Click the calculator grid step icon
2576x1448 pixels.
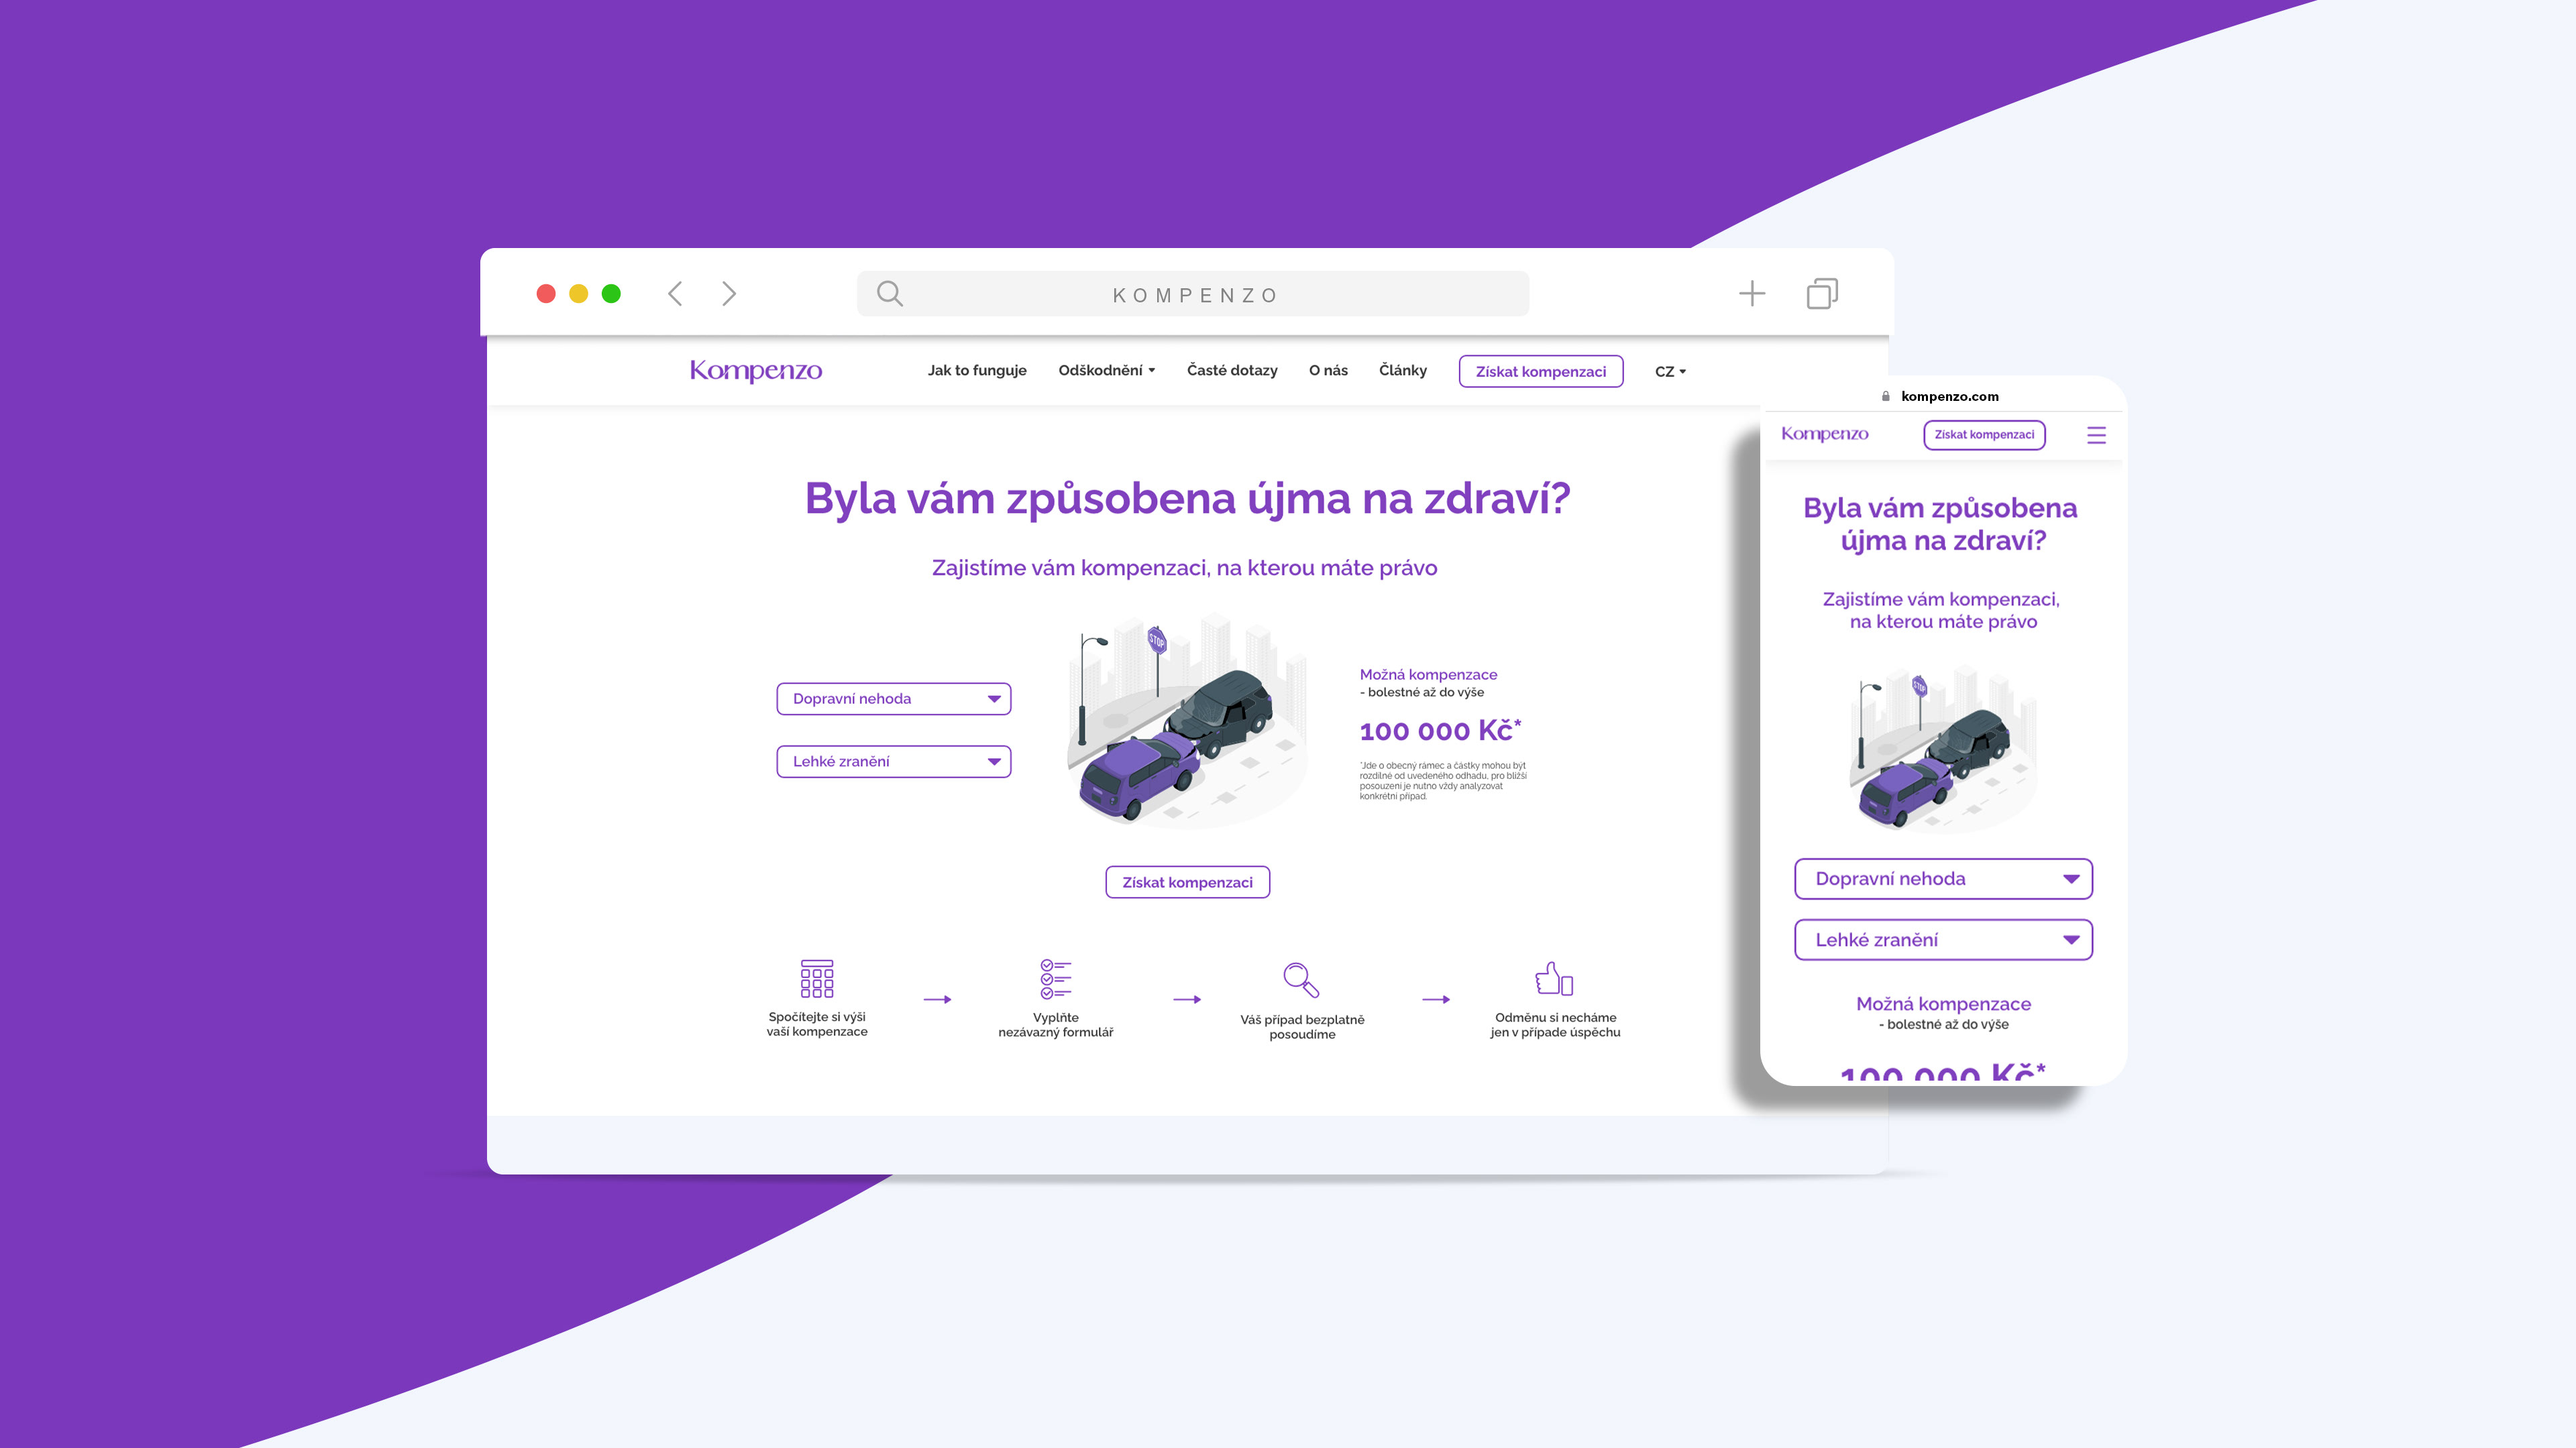(x=817, y=978)
